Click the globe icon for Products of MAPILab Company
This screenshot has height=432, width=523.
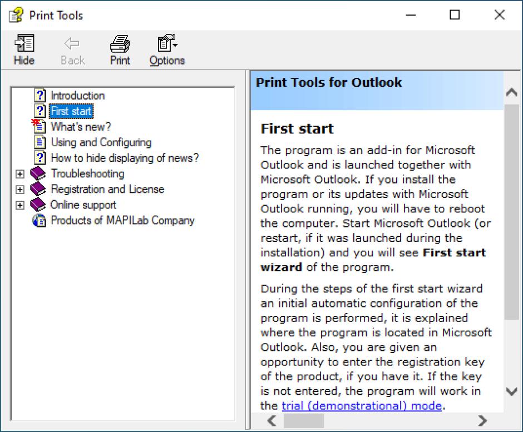(x=39, y=220)
